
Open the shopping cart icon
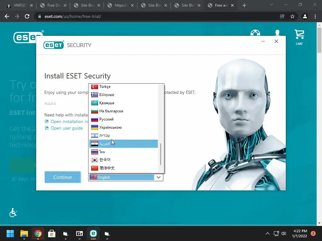tap(299, 37)
